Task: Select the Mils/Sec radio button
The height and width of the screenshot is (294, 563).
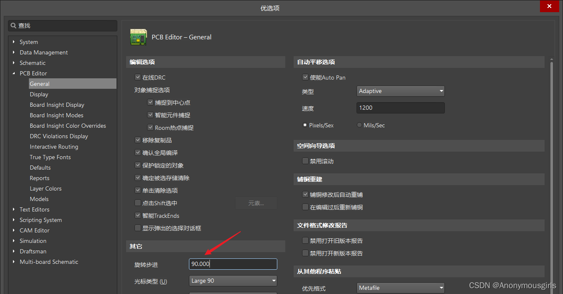Action: pos(359,125)
